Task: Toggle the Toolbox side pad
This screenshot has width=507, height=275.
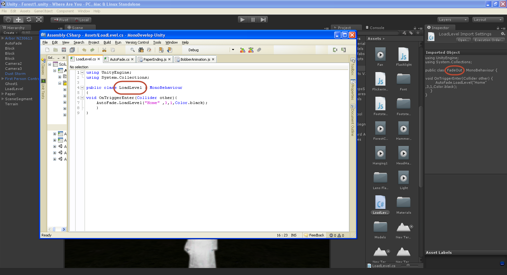Action: [x=353, y=67]
